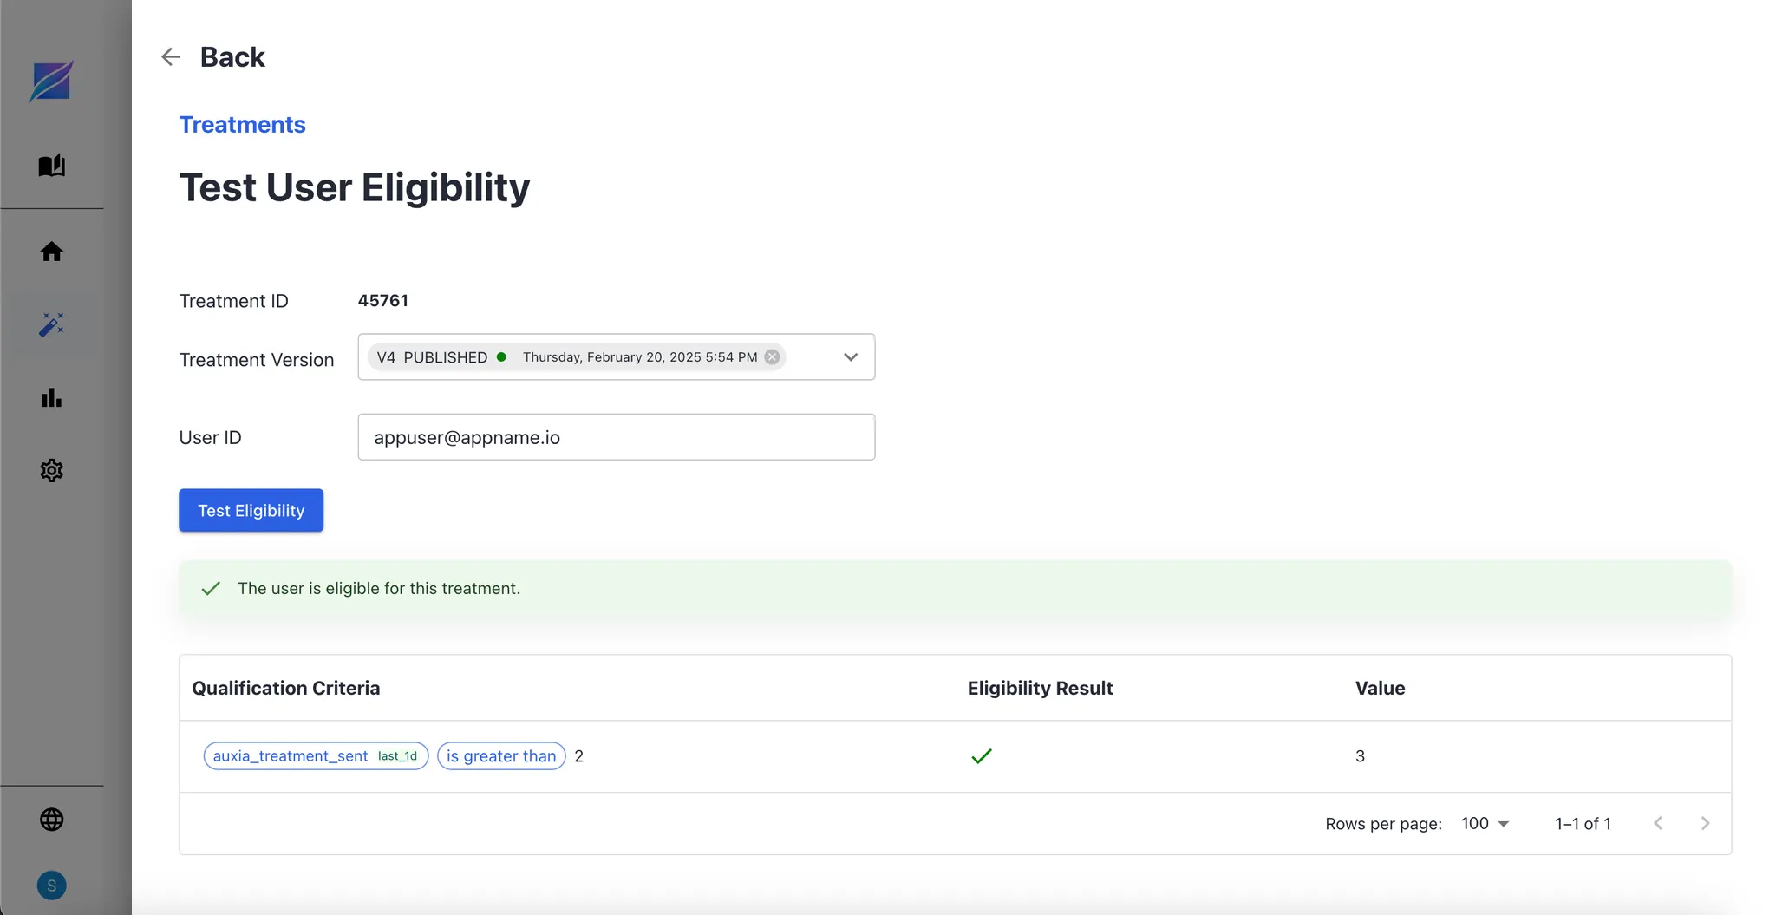Open the user avatar S
The width and height of the screenshot is (1776, 915).
pos(52,886)
